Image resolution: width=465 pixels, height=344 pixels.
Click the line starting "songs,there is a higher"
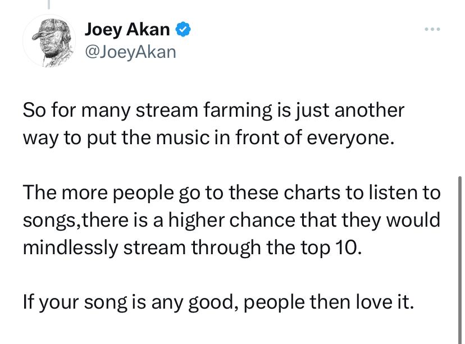tap(231, 221)
